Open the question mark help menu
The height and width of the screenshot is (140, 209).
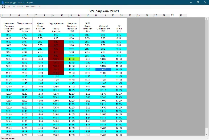point(39,7)
